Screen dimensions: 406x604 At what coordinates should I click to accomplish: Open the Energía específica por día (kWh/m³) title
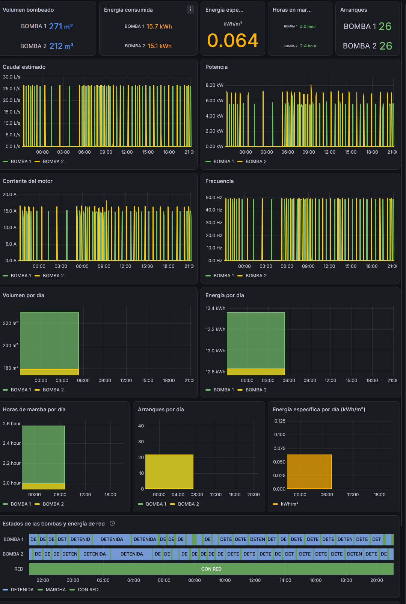(x=319, y=409)
